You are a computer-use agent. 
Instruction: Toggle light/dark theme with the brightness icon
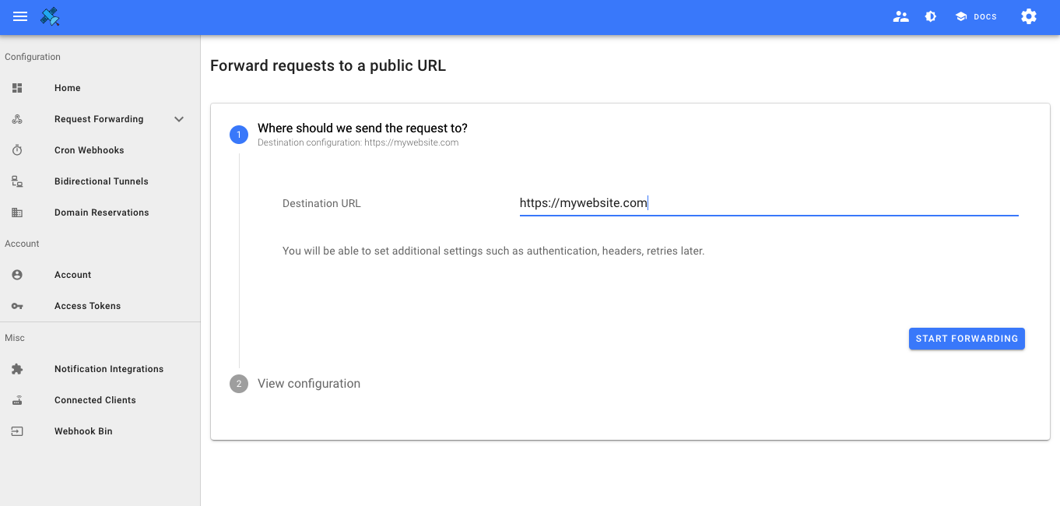(931, 16)
